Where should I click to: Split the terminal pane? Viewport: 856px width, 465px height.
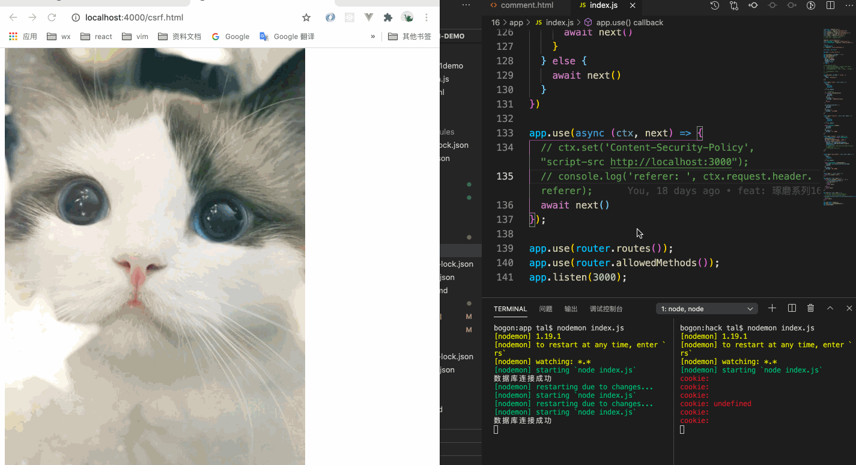pos(792,308)
